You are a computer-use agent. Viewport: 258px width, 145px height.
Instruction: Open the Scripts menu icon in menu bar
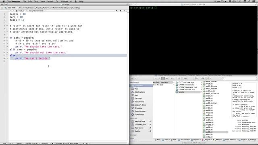click(75, 2)
